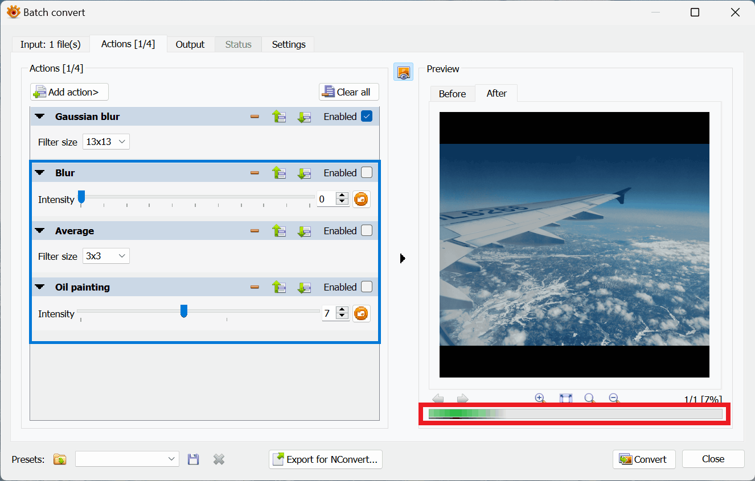Reset the Oil painting intensity value
The height and width of the screenshot is (481, 755).
point(361,313)
